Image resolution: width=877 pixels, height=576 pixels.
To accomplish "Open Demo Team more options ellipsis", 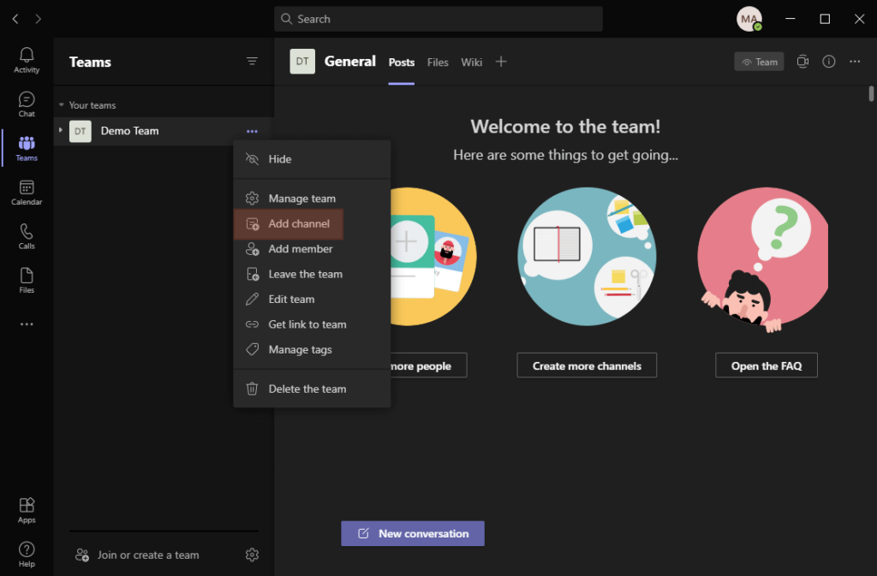I will click(253, 131).
